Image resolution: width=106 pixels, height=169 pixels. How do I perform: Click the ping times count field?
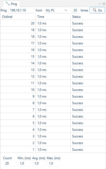[75, 10]
